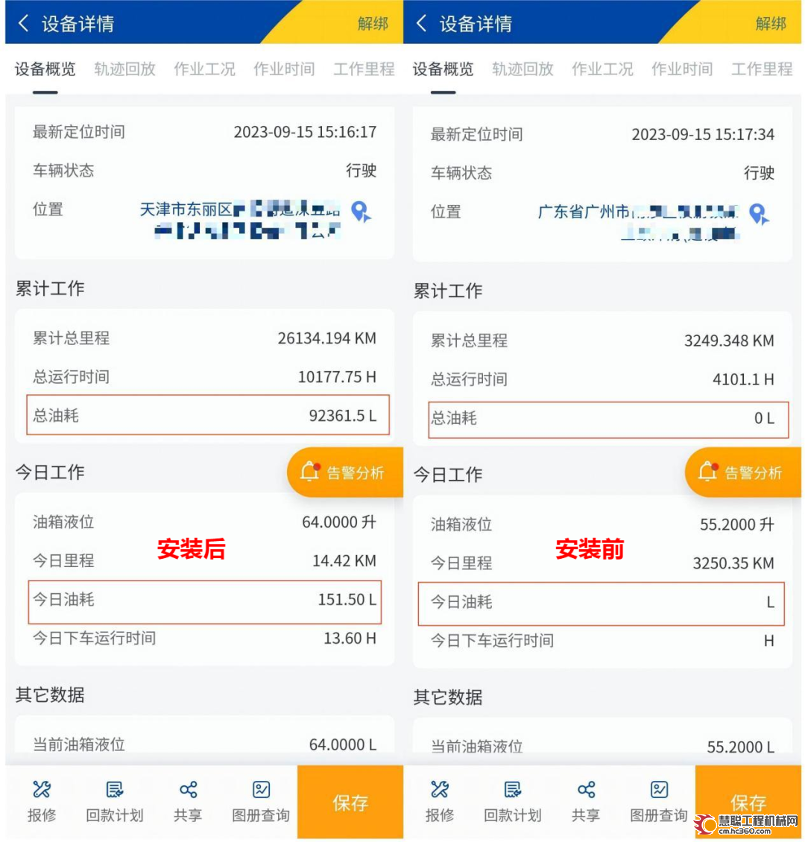
Task: Open 作业时间 tab on right screen
Action: 682,69
